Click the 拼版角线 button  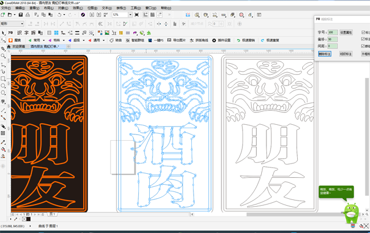199,40
